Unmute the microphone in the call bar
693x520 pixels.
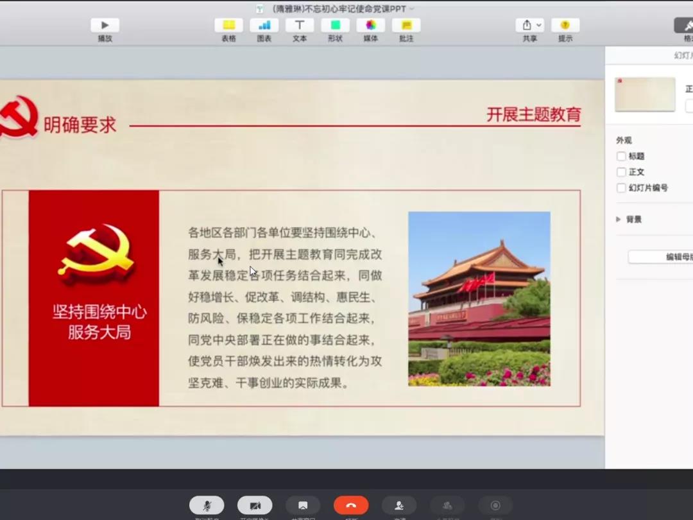point(207,505)
